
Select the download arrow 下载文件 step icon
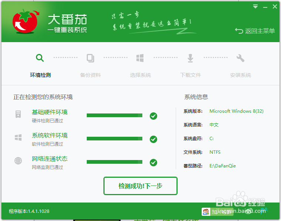click(x=190, y=58)
